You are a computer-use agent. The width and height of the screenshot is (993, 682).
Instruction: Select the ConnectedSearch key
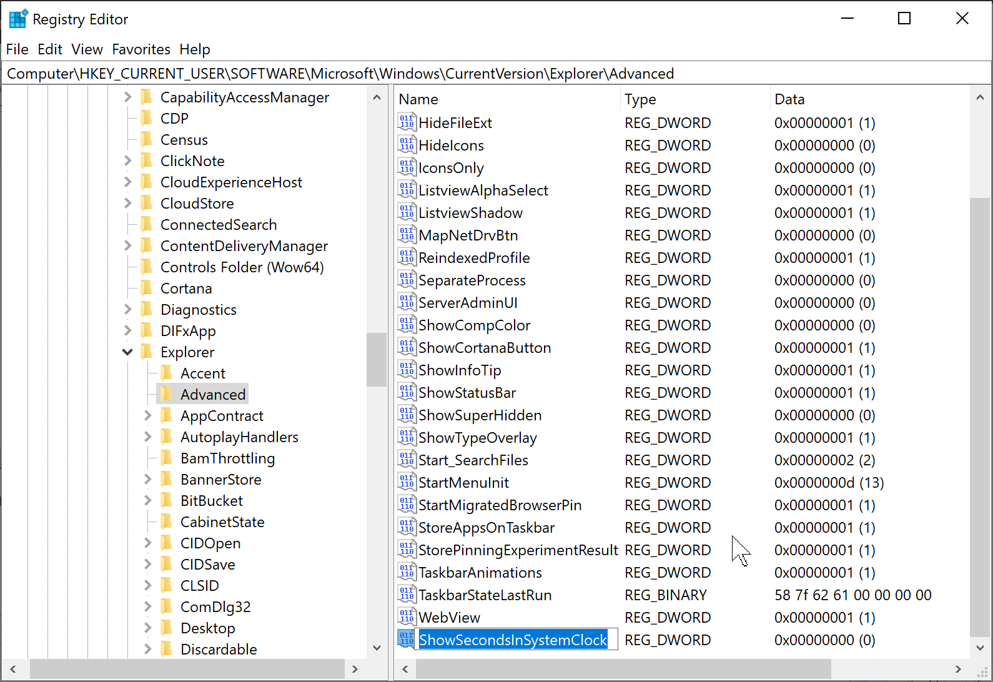pos(219,224)
